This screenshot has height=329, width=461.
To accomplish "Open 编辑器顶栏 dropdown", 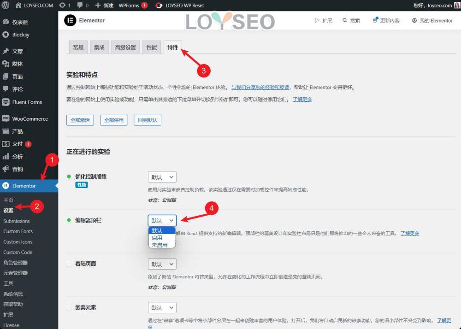I will pos(162,220).
